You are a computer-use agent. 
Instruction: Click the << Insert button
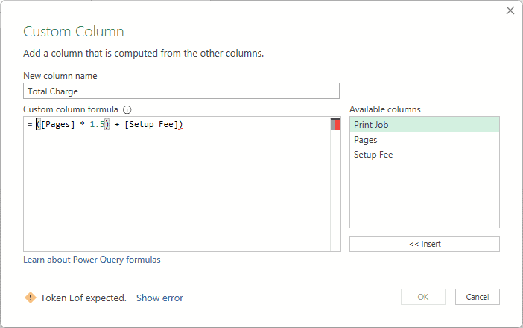click(x=424, y=244)
